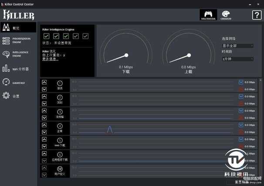Click the red upload indicator in priority 5 row

[241, 146]
